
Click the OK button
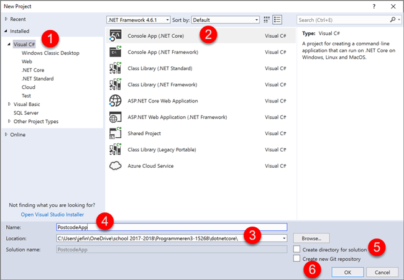347,273
